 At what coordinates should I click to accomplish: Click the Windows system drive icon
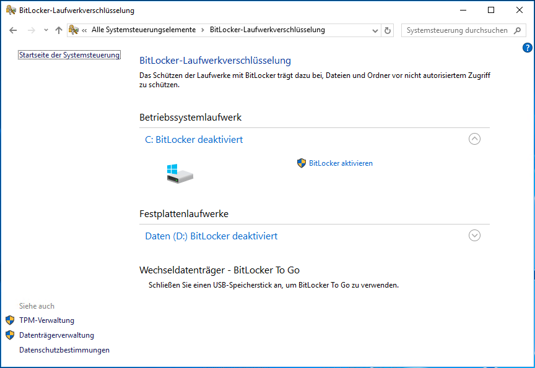pos(180,174)
